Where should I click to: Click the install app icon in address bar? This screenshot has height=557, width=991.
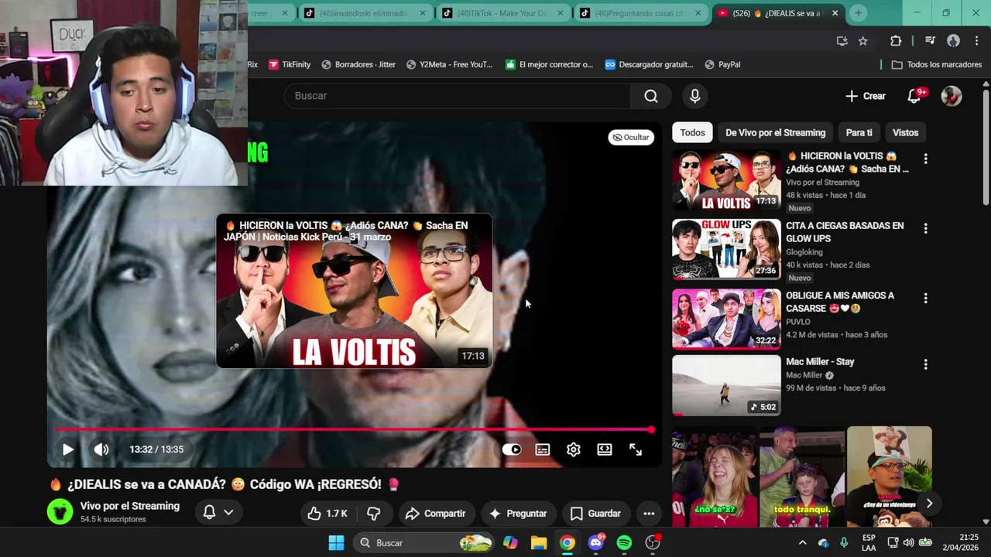[x=842, y=41]
